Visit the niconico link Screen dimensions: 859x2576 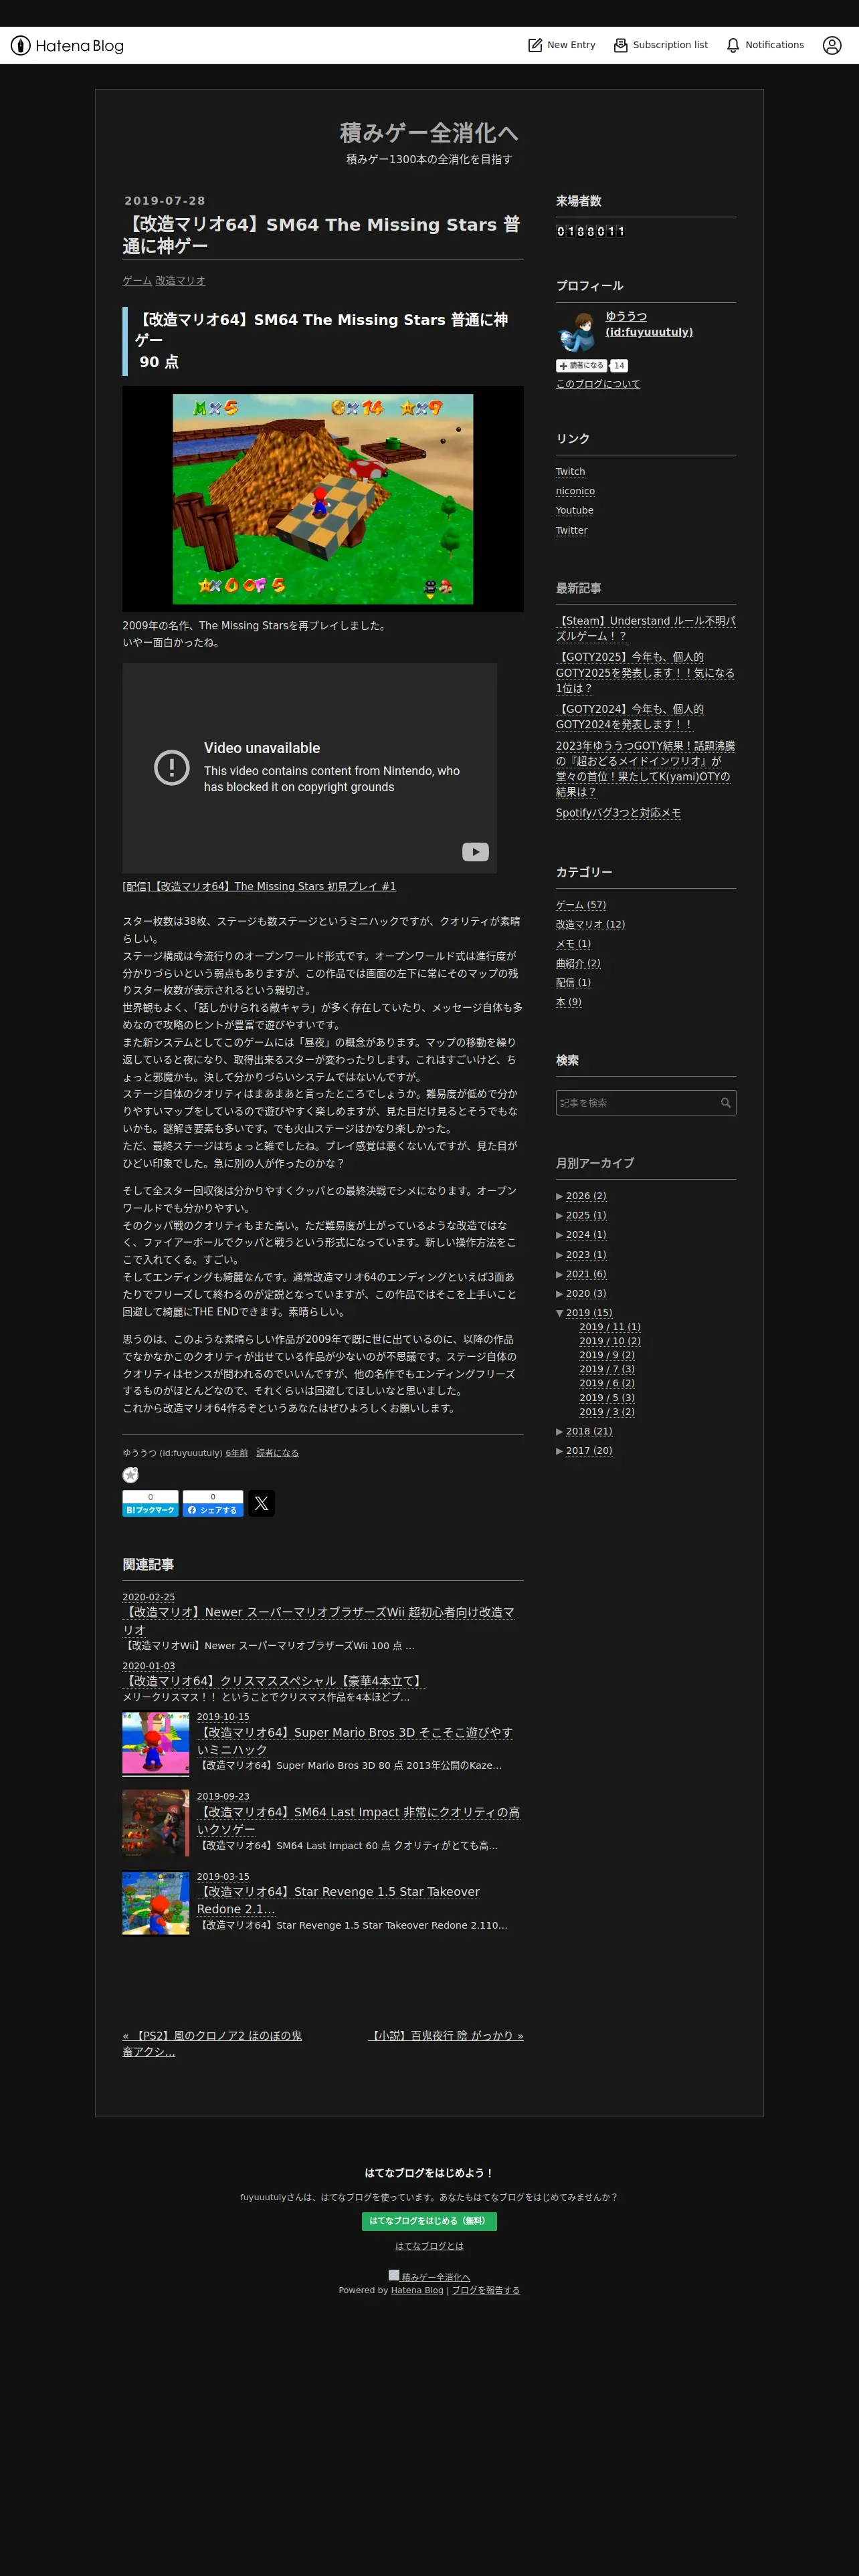575,491
